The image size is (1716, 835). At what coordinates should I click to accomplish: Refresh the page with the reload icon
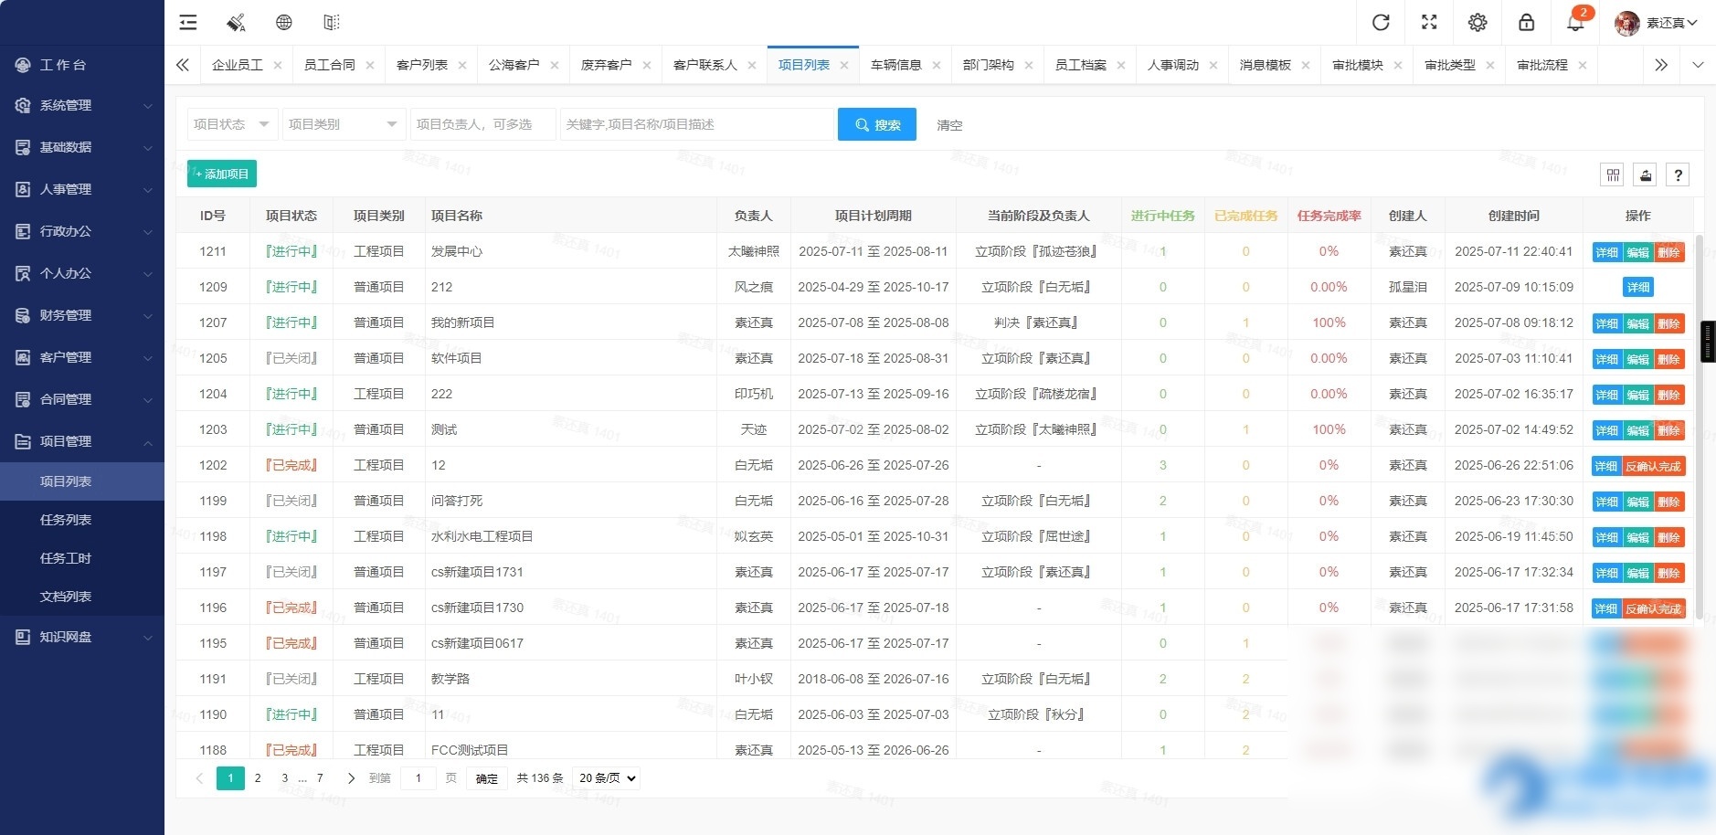[1380, 22]
